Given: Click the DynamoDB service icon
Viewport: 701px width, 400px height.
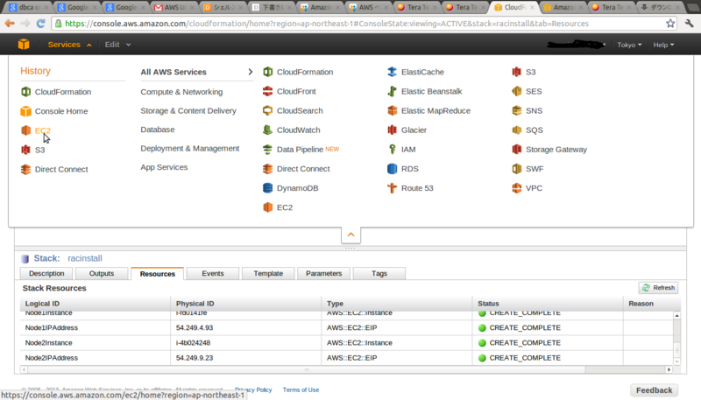Looking at the screenshot, I should [x=268, y=188].
